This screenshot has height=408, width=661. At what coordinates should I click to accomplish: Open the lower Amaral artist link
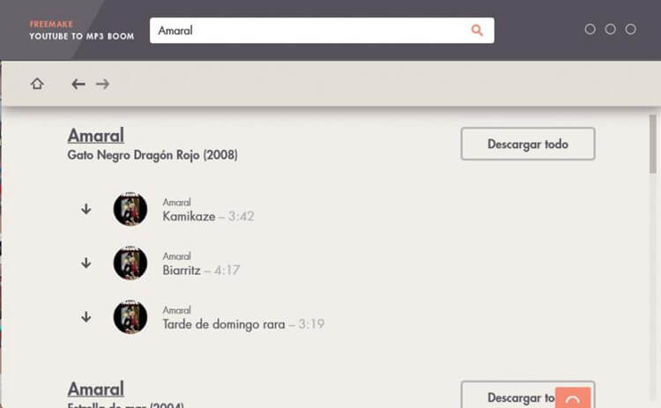[x=96, y=389]
